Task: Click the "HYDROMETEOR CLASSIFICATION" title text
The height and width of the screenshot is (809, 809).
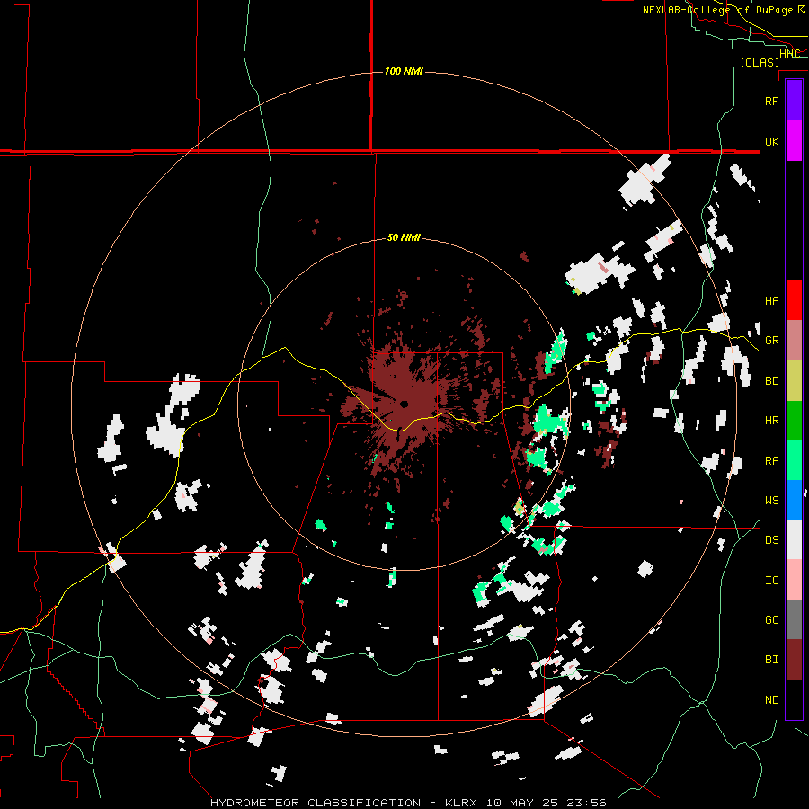Action: point(316,803)
